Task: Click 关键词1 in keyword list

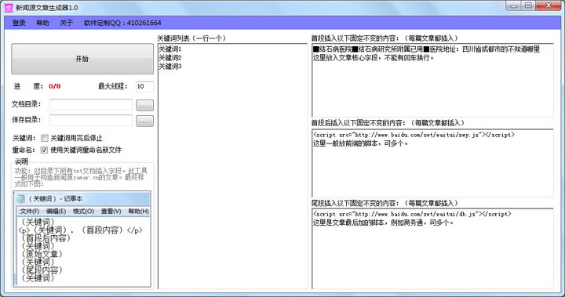Action: (170, 49)
